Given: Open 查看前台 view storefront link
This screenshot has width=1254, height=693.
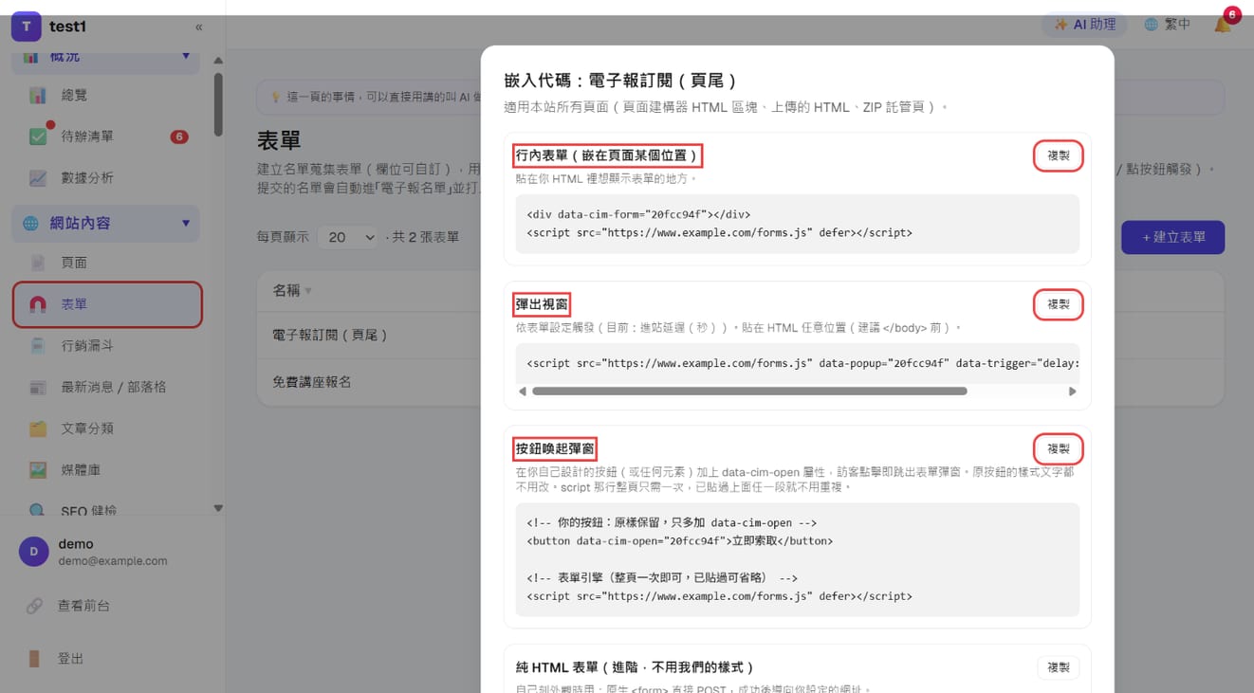Looking at the screenshot, I should click(x=83, y=606).
